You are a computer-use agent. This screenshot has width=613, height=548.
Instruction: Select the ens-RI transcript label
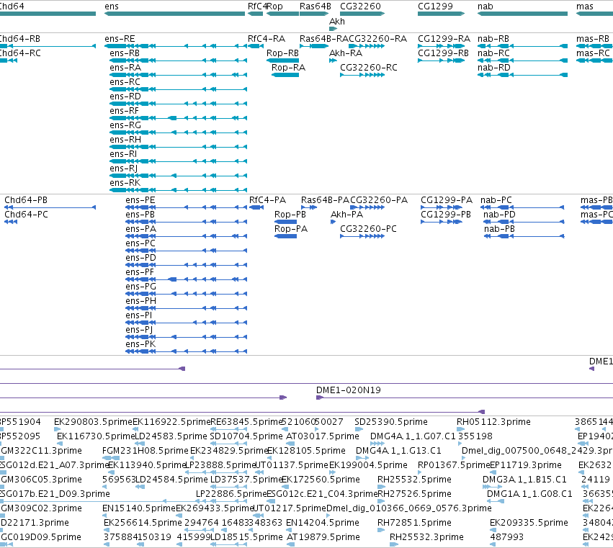point(123,154)
